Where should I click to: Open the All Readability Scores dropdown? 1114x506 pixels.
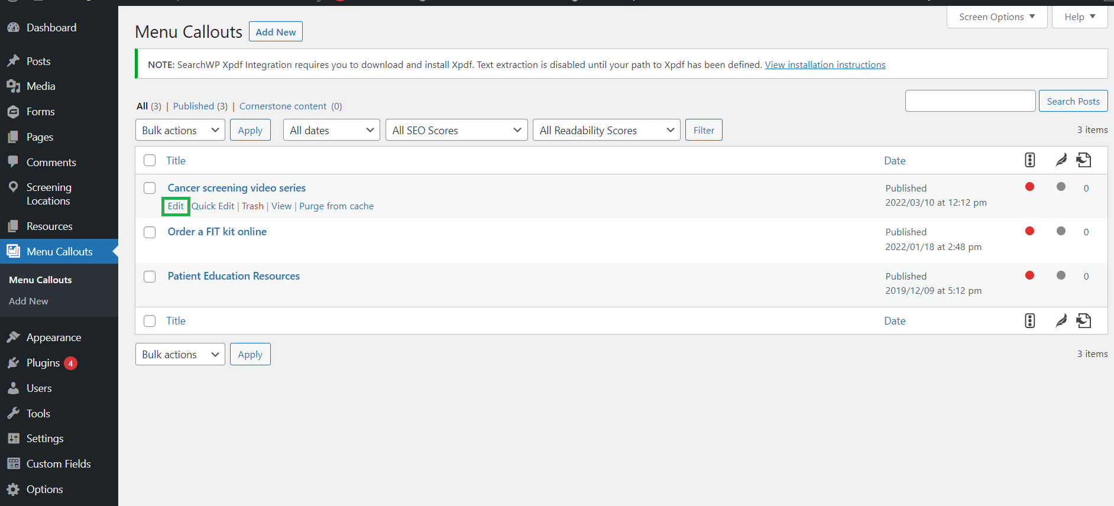coord(606,130)
